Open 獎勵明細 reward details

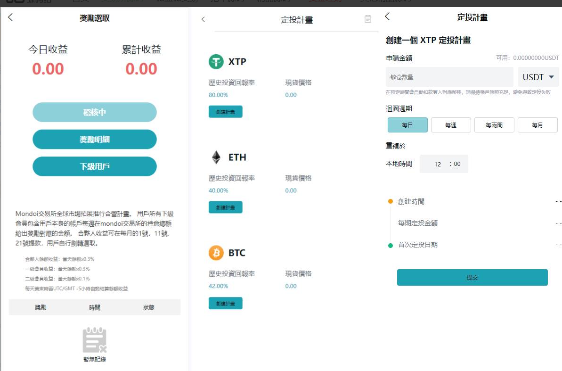click(95, 140)
